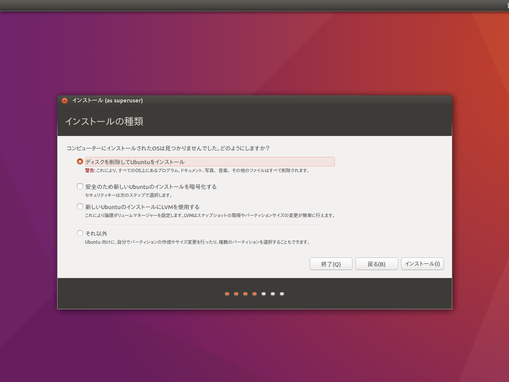The height and width of the screenshot is (382, 509).
Task: Go back with the 戻る(B) button
Action: [376, 264]
